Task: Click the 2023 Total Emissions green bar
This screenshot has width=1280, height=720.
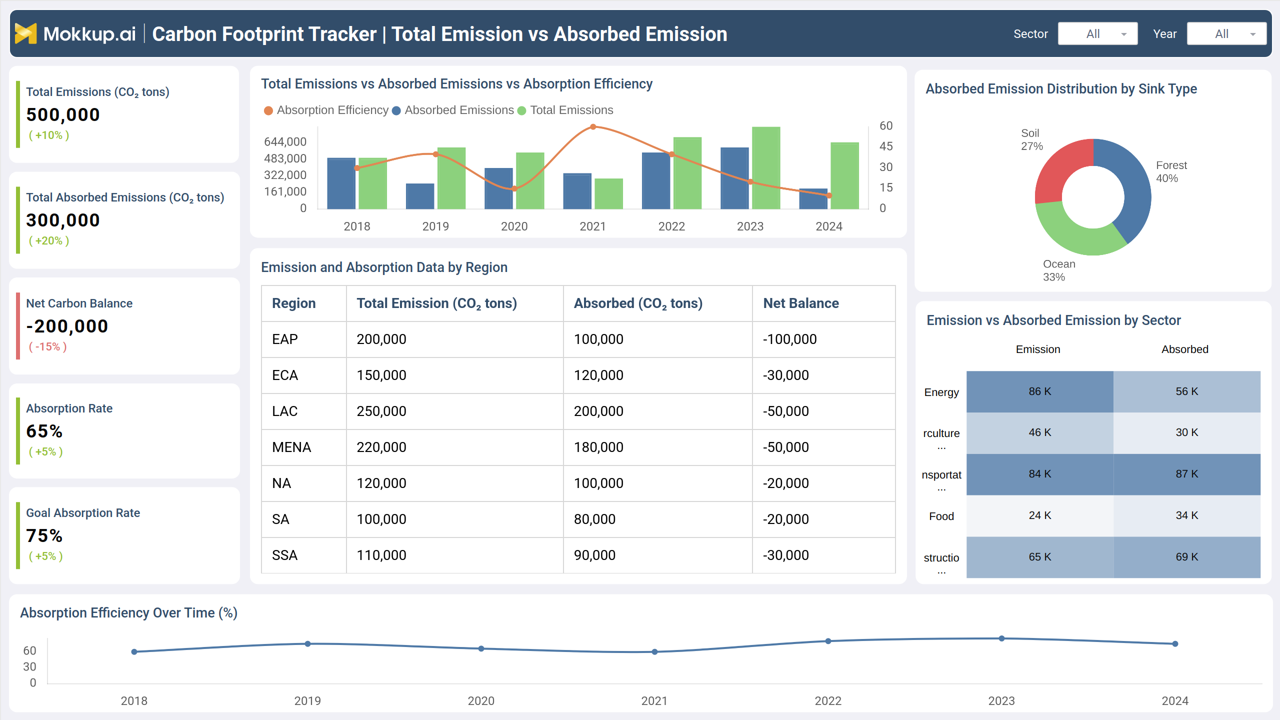Action: coord(766,168)
